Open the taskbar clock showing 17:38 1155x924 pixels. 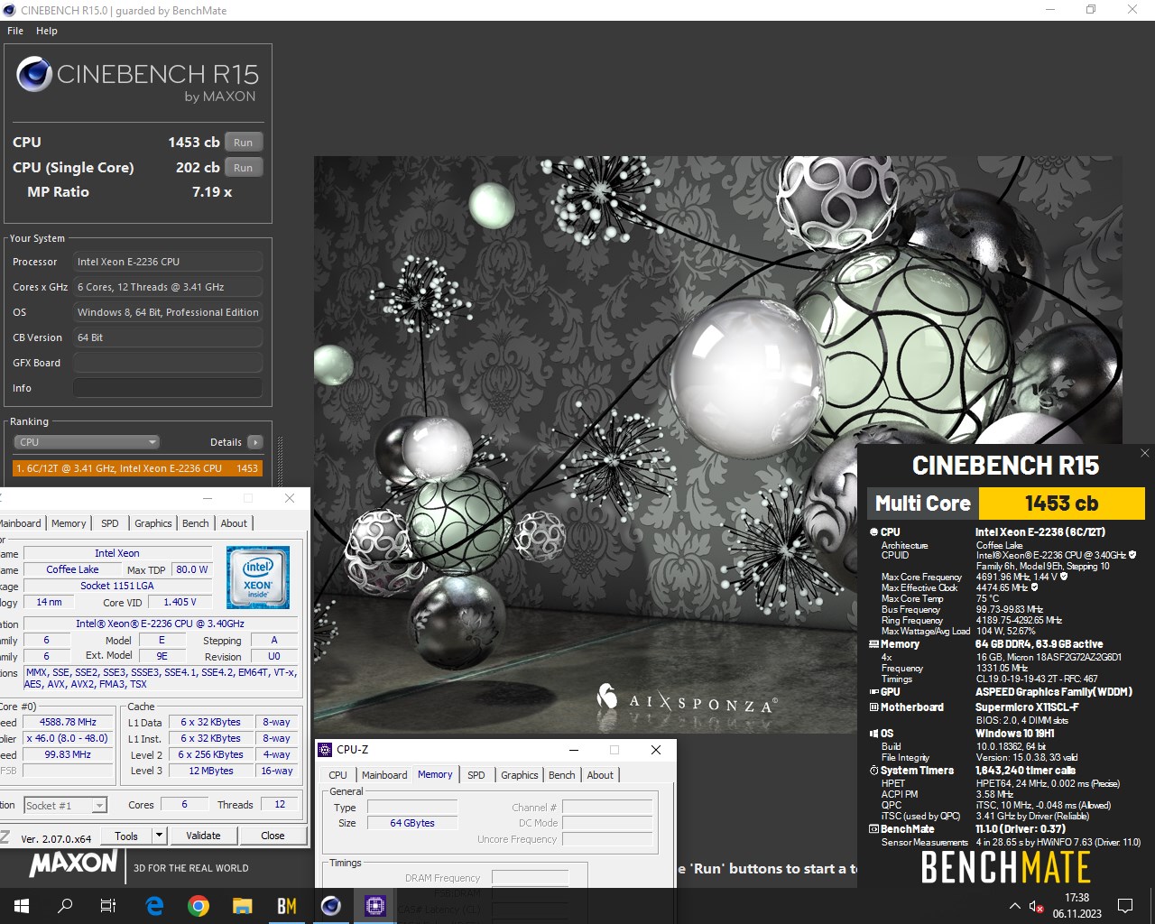1076,906
